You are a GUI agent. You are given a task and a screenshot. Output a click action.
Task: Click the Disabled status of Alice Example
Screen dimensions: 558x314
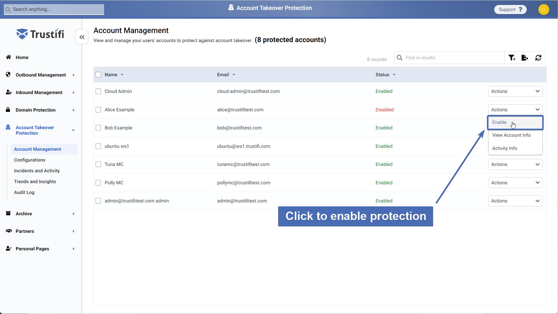tap(385, 110)
